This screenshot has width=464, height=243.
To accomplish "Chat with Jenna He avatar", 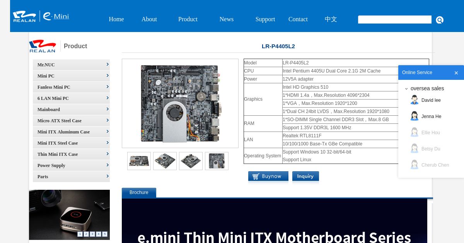I will tap(415, 116).
